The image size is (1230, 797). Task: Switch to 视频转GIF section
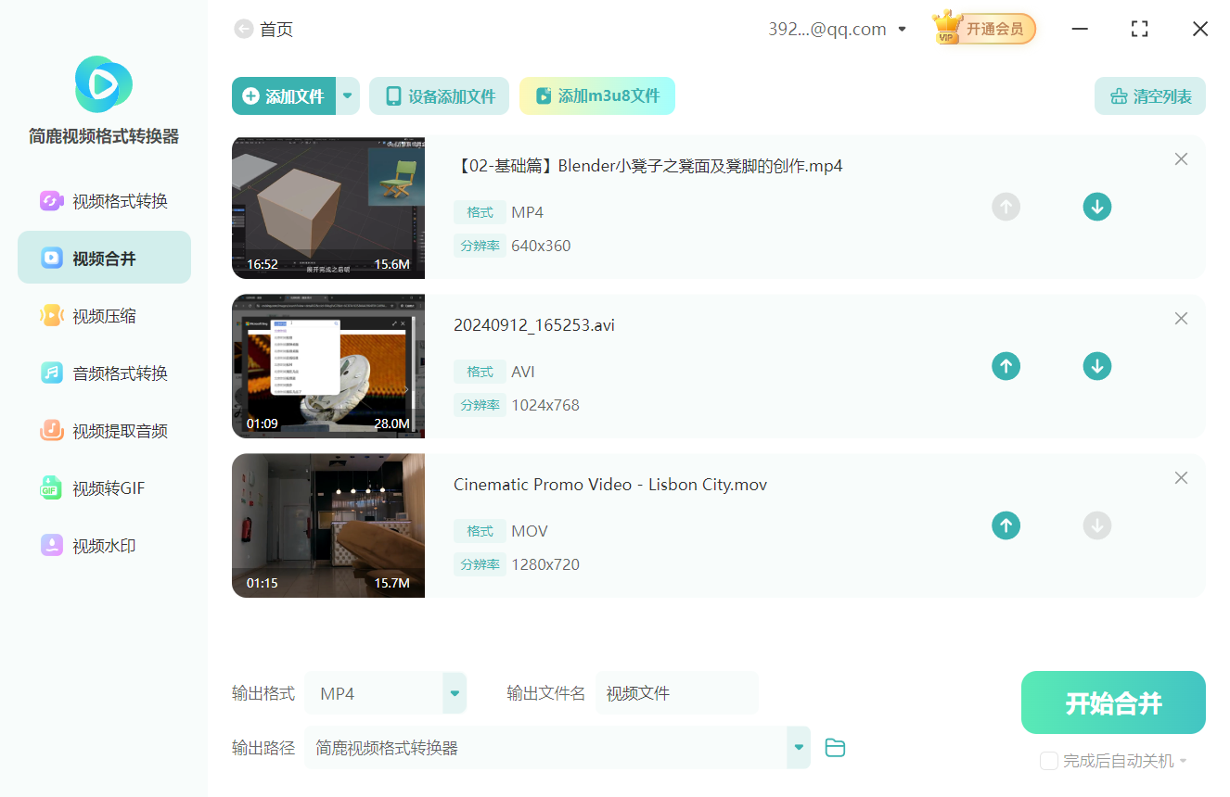click(x=104, y=488)
